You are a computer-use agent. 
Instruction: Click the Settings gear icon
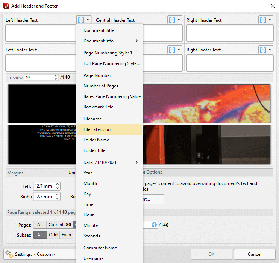[x=9, y=254]
